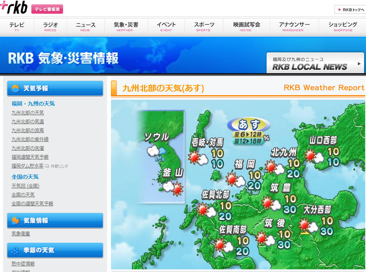The width and height of the screenshot is (366, 272).
Task: Click the rkb logo
Action: pyautogui.click(x=14, y=7)
